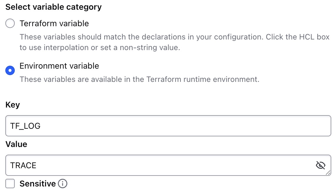Click the "Value" field label
Screen dimensions: 336x195
coord(16,144)
